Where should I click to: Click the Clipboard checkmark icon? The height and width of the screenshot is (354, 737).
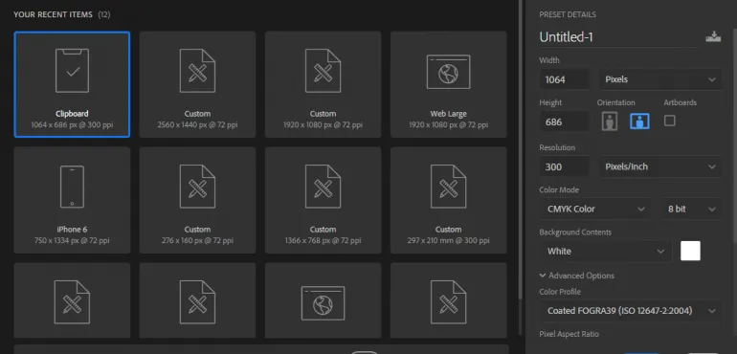coord(72,71)
